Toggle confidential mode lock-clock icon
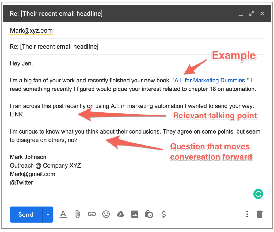The height and width of the screenshot is (232, 274). pos(149,214)
